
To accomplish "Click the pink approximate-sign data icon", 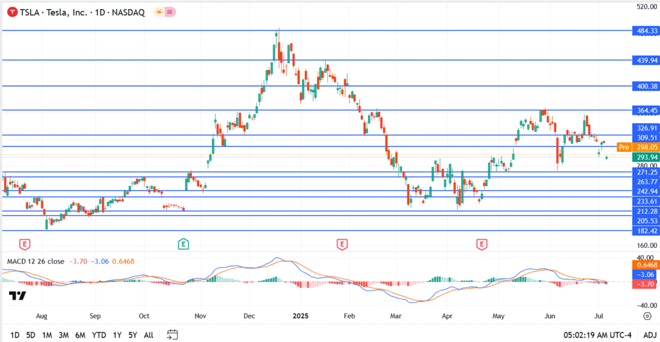I will point(170,12).
